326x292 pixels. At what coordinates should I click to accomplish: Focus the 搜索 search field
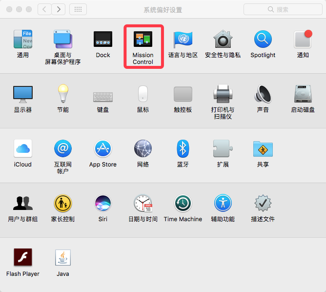coord(283,9)
